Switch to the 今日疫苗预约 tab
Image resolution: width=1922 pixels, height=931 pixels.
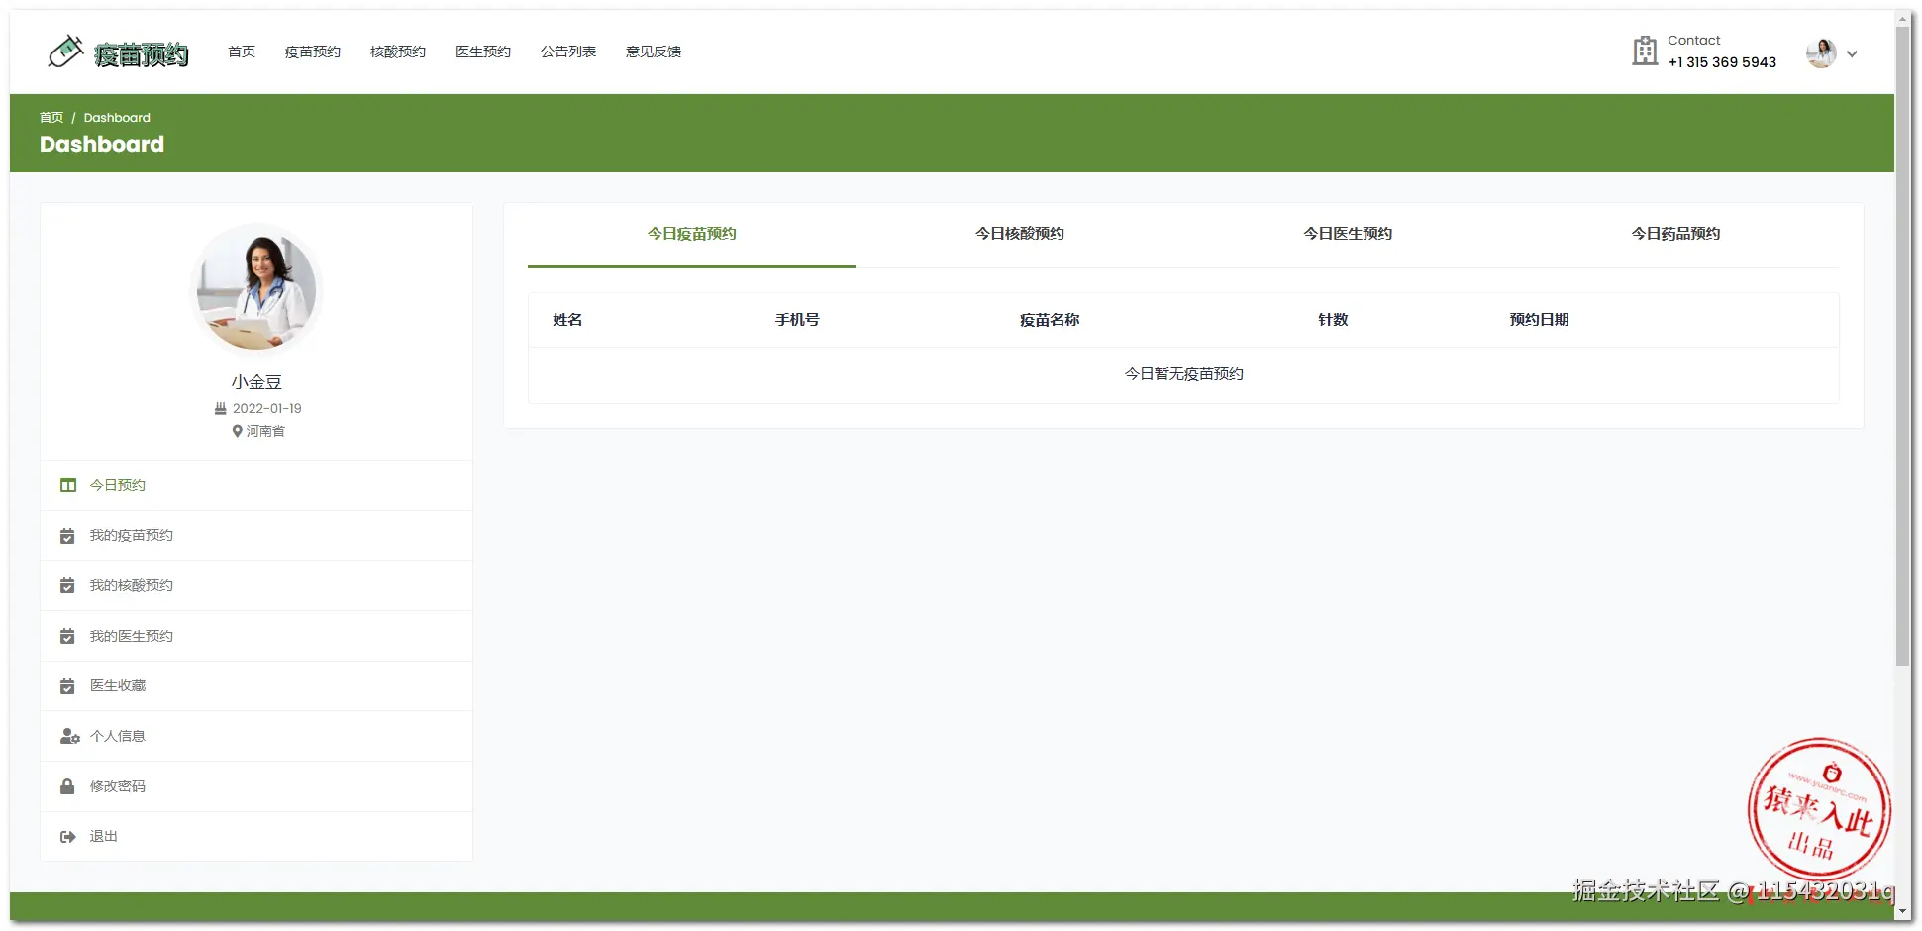691,234
